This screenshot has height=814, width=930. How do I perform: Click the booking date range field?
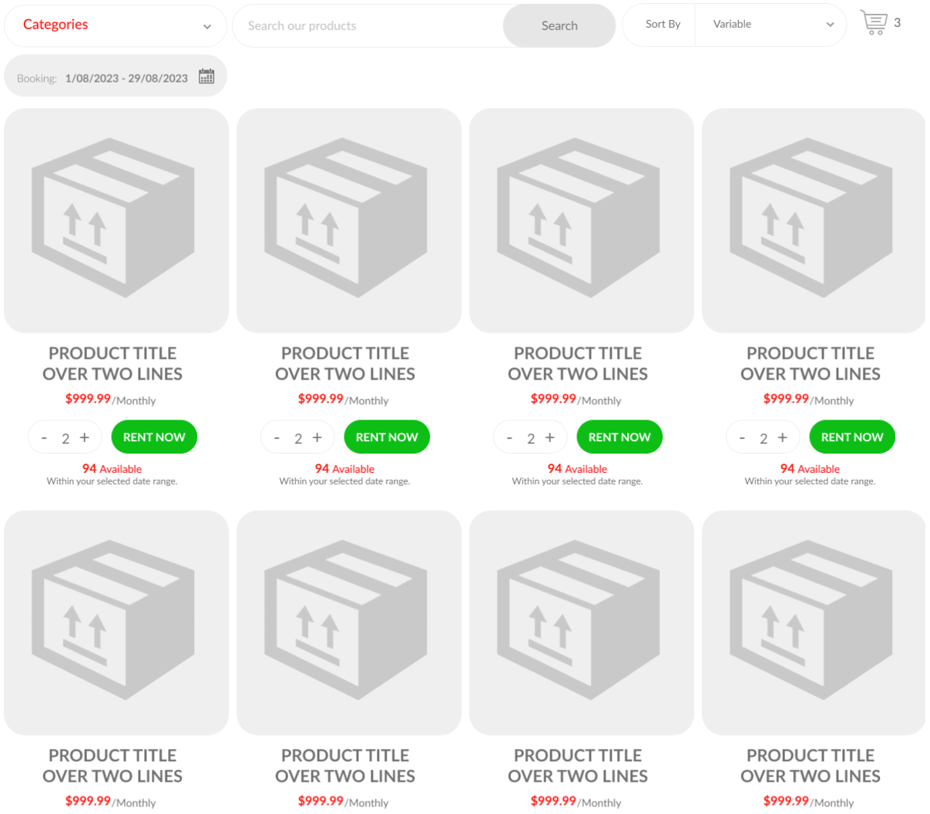pyautogui.click(x=126, y=78)
